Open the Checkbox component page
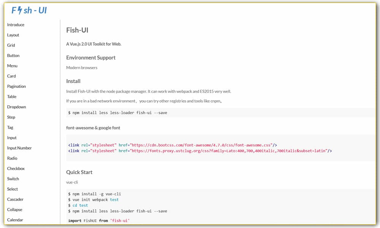The width and height of the screenshot is (380, 228). pos(16,168)
